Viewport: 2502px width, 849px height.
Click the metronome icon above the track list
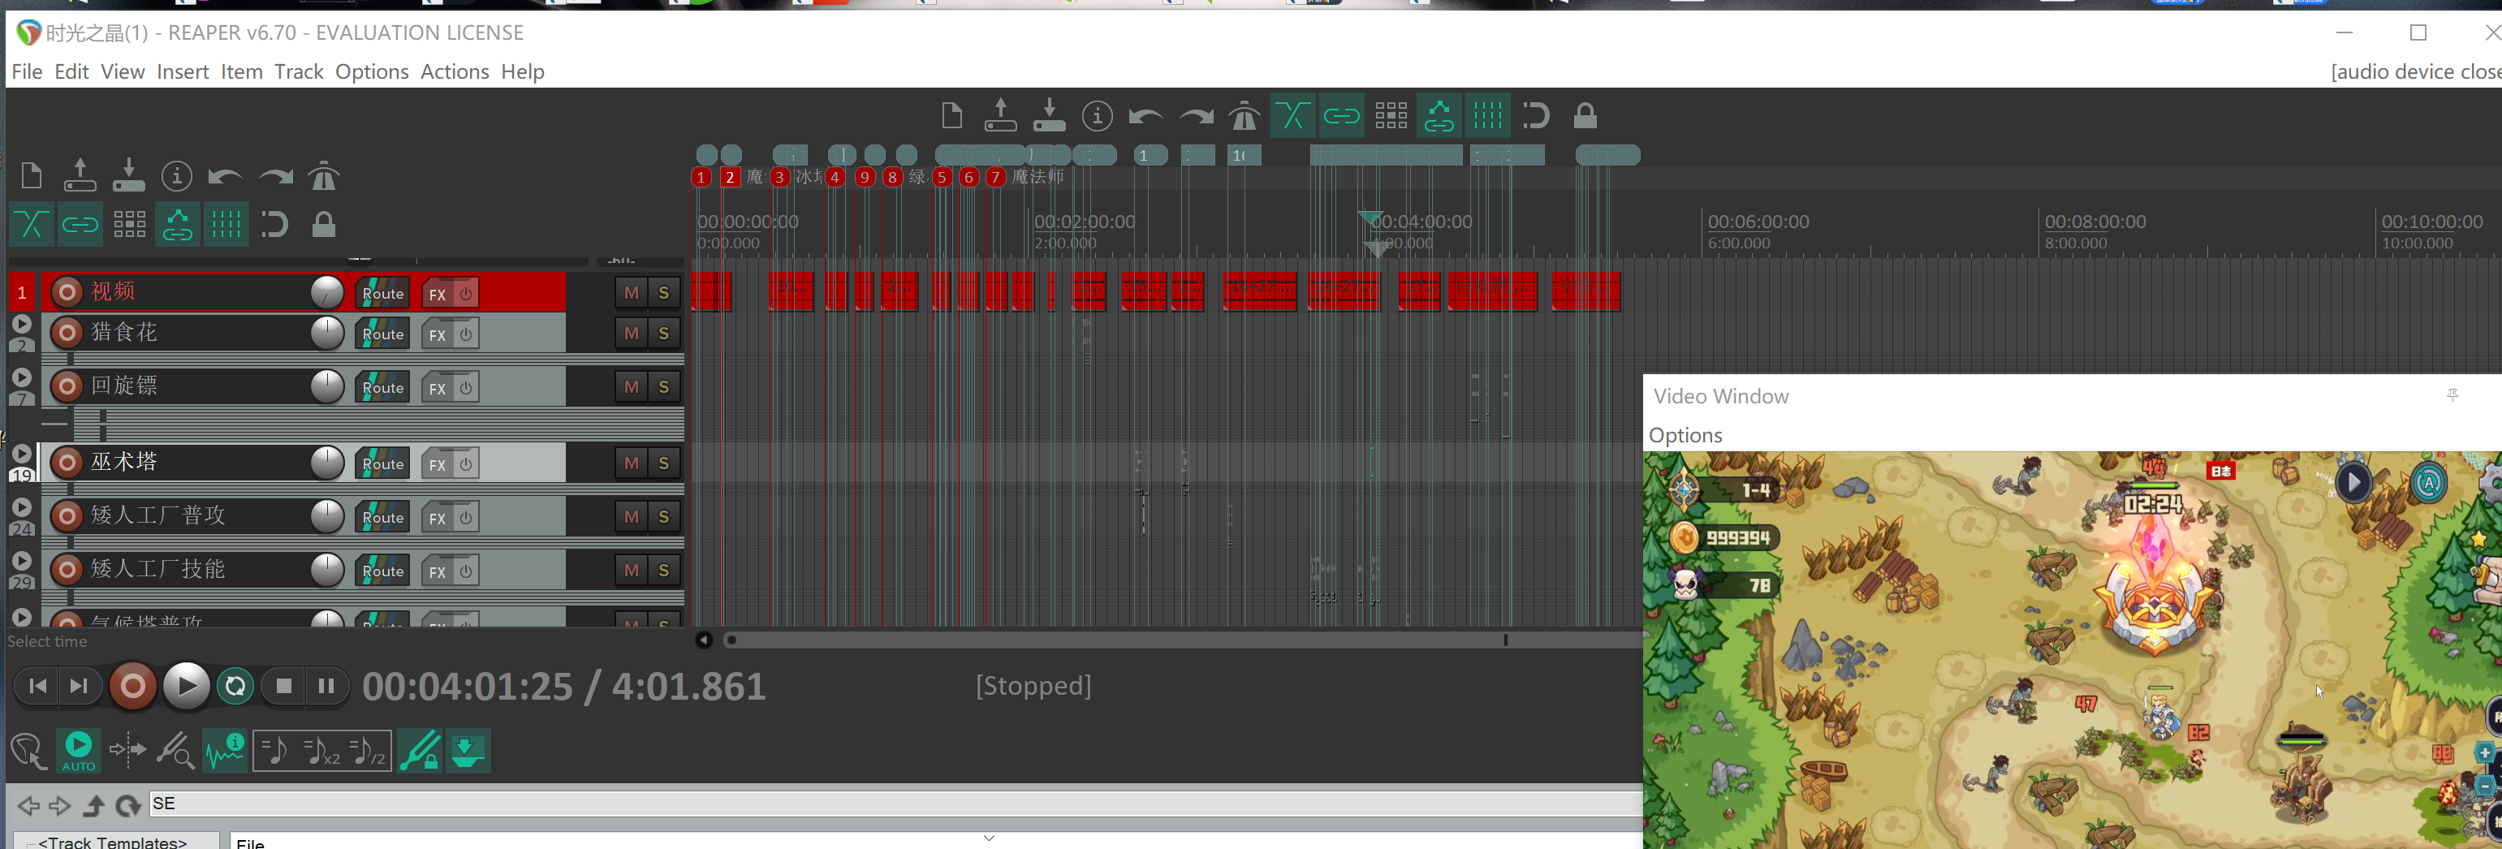coord(323,177)
